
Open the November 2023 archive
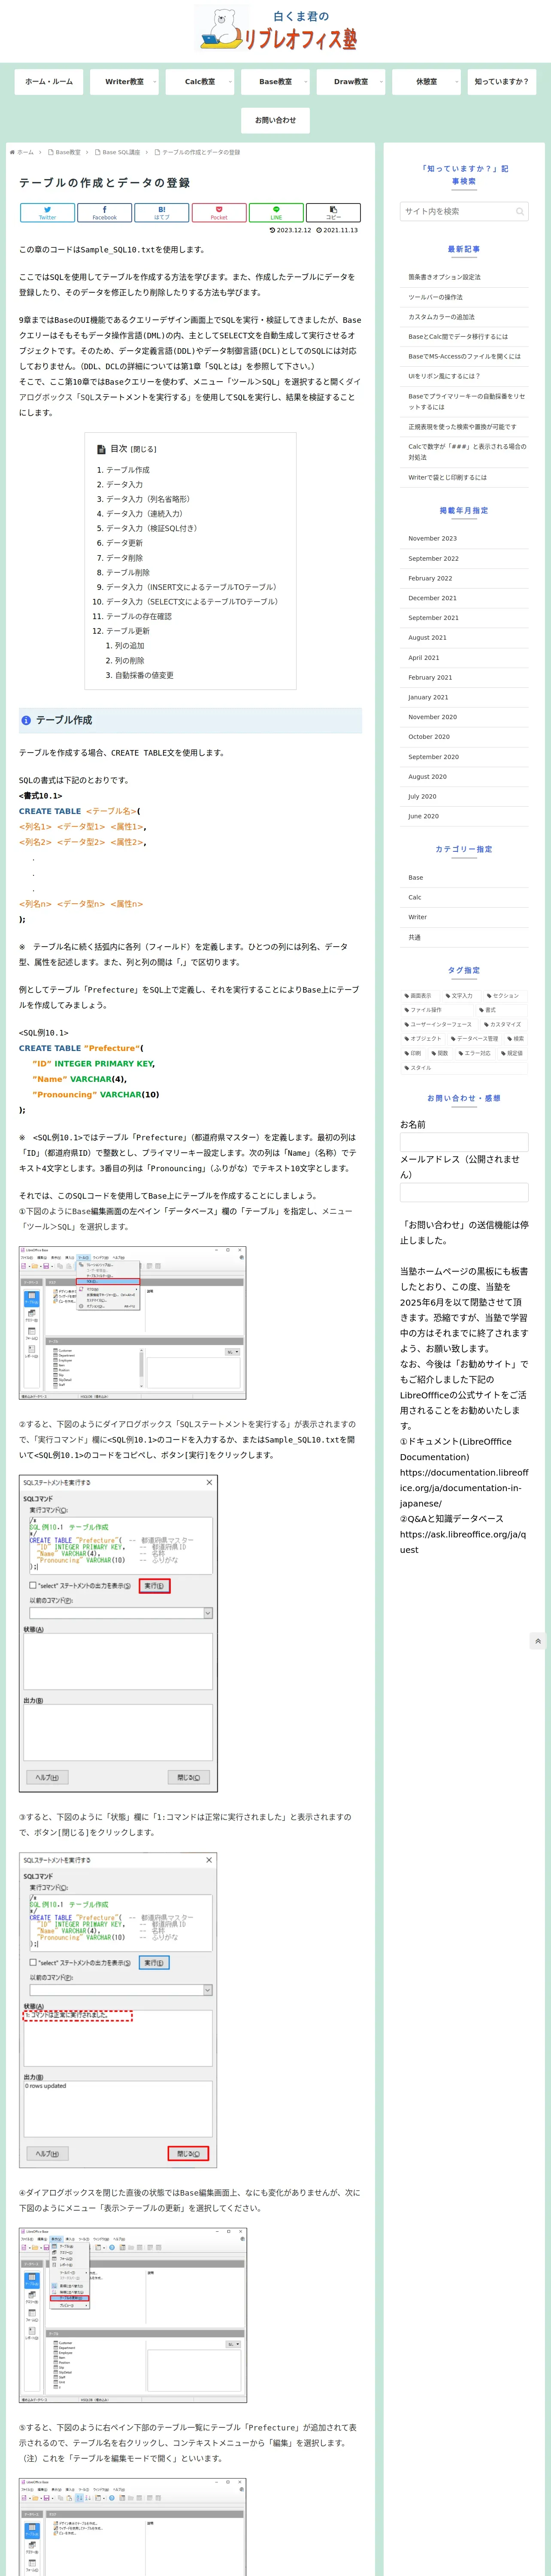point(464,538)
